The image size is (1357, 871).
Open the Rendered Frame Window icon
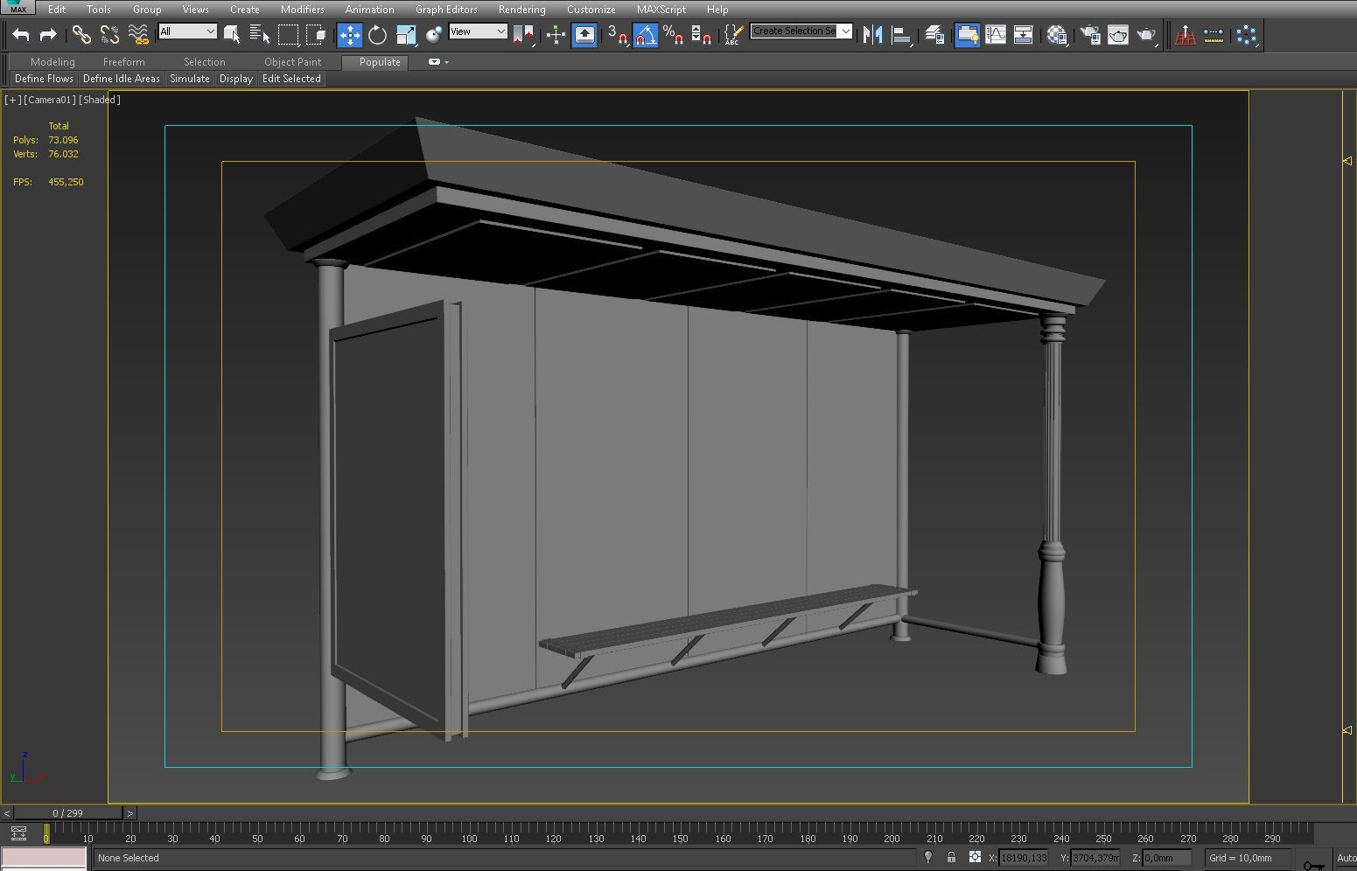click(x=1118, y=35)
